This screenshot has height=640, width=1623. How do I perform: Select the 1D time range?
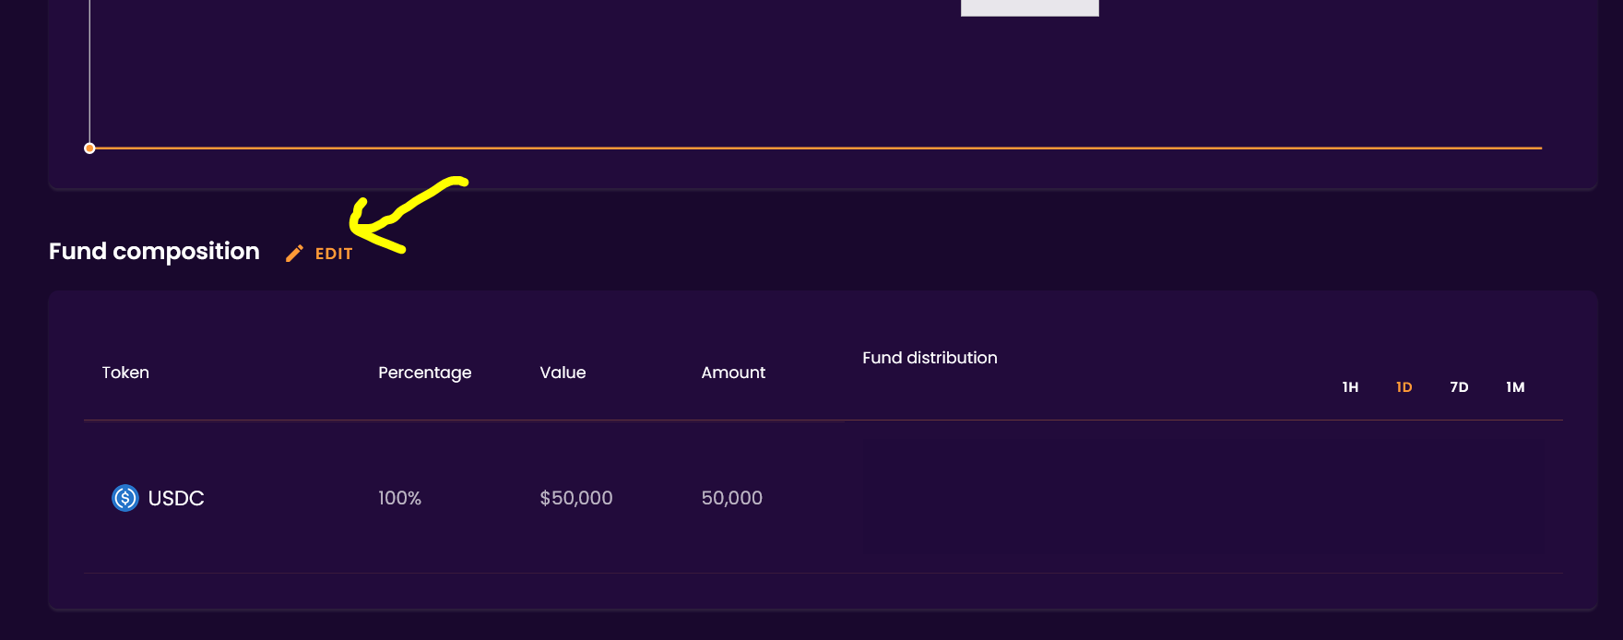1404,387
